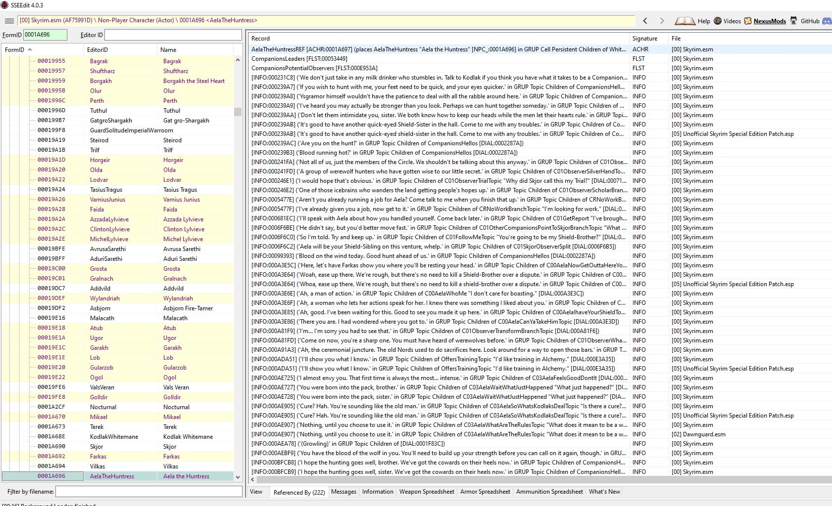Switch to the Referenced By (222) tab

299,492
